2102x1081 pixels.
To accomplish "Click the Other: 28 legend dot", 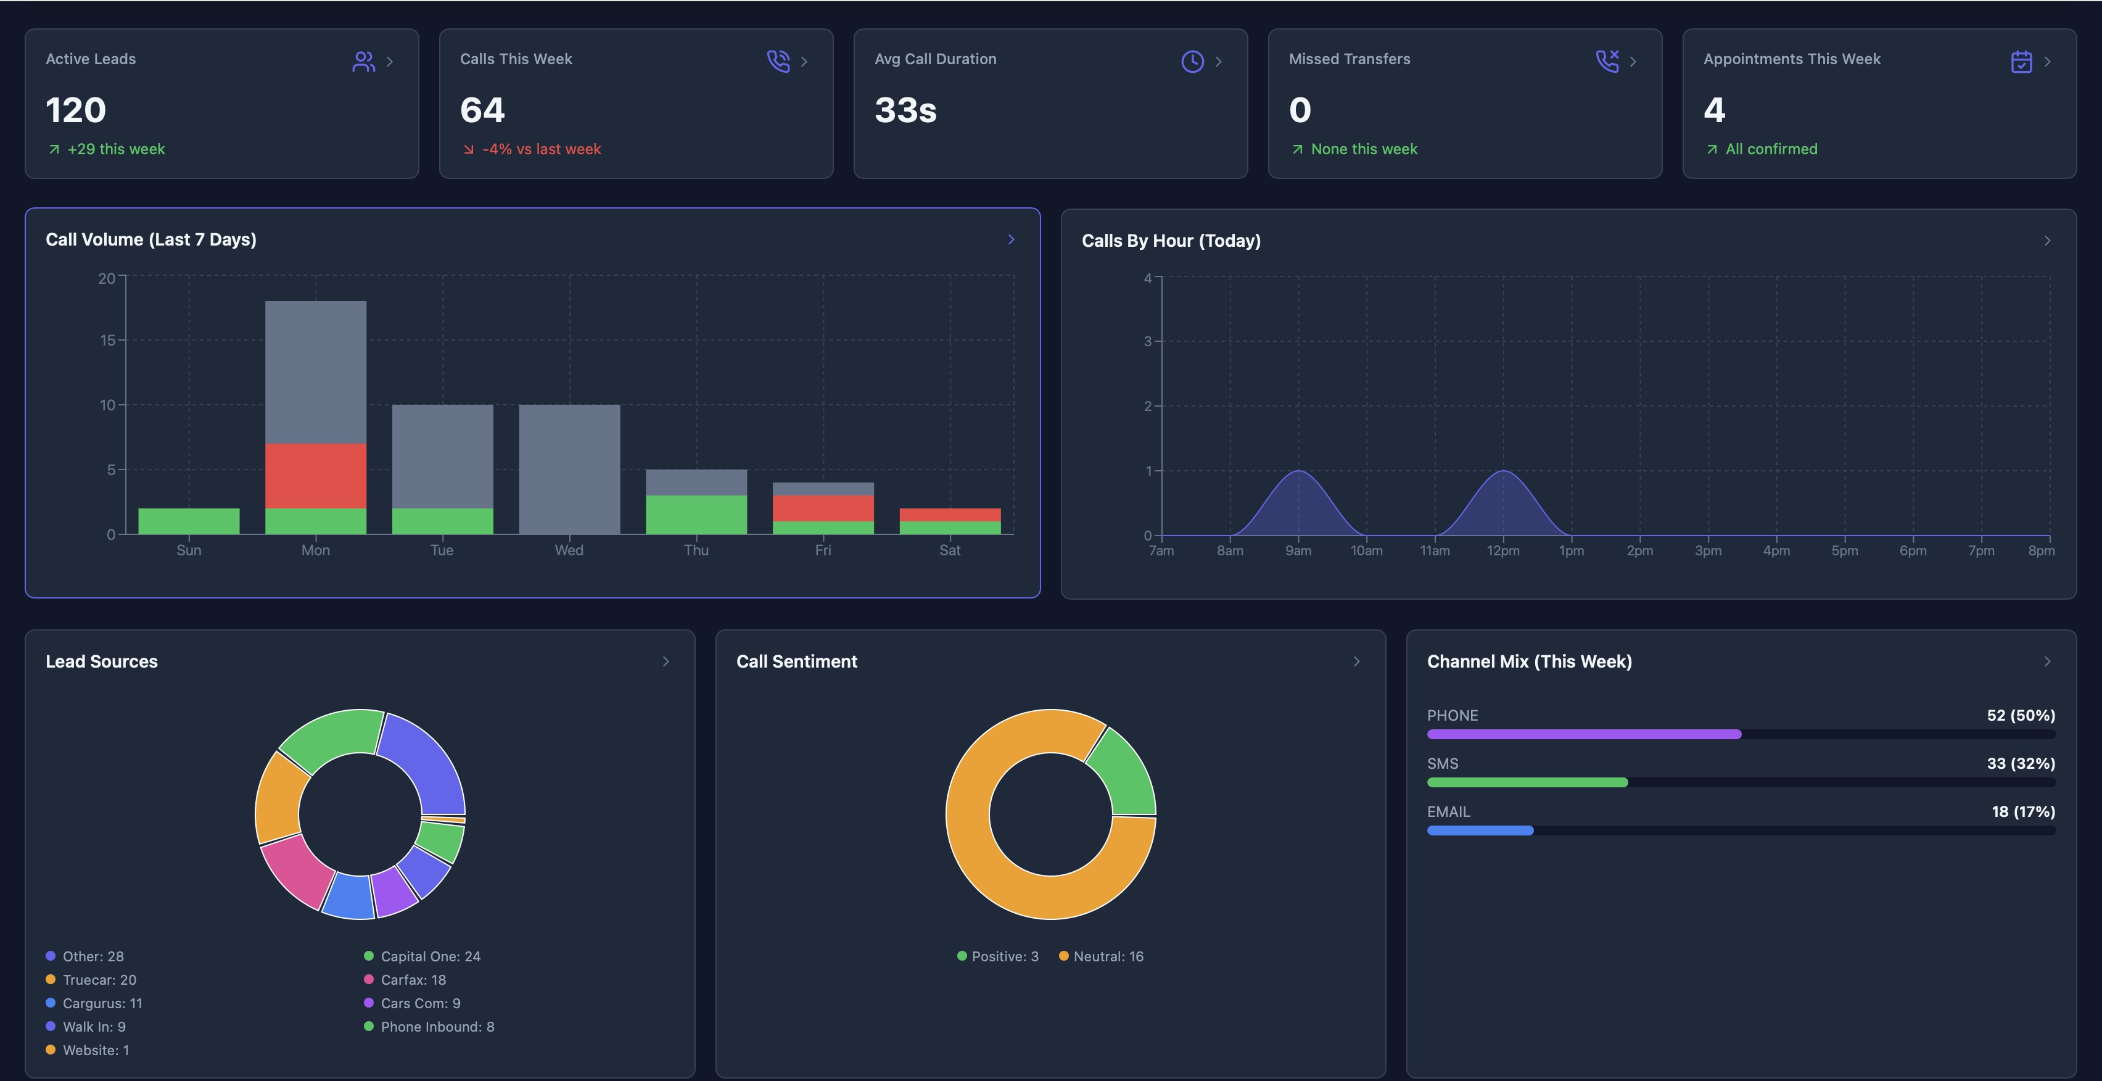I will 51,955.
